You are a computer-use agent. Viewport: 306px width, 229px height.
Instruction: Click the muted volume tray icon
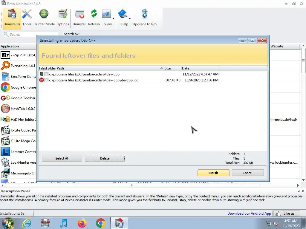(x=276, y=223)
